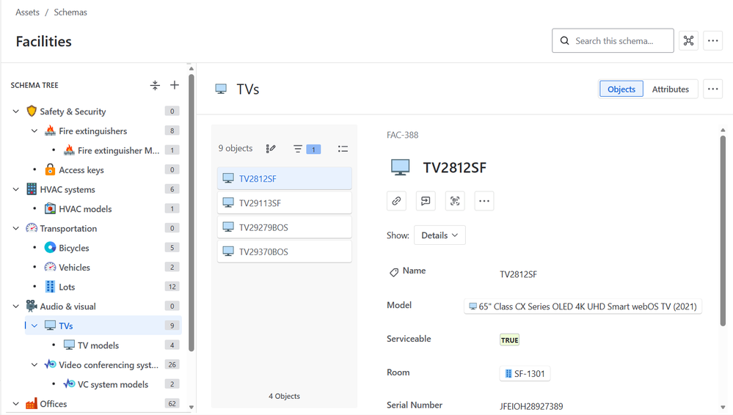Add a new object type with plus
Screen dimensions: 733x415
(175, 85)
